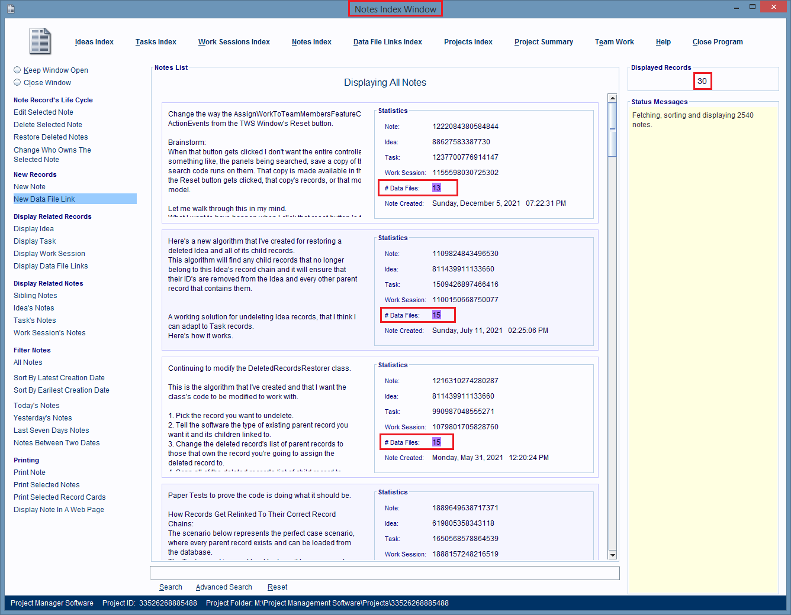791x615 pixels.
Task: Select note text starting 'Change the way the AssignWork'
Action: 265,163
